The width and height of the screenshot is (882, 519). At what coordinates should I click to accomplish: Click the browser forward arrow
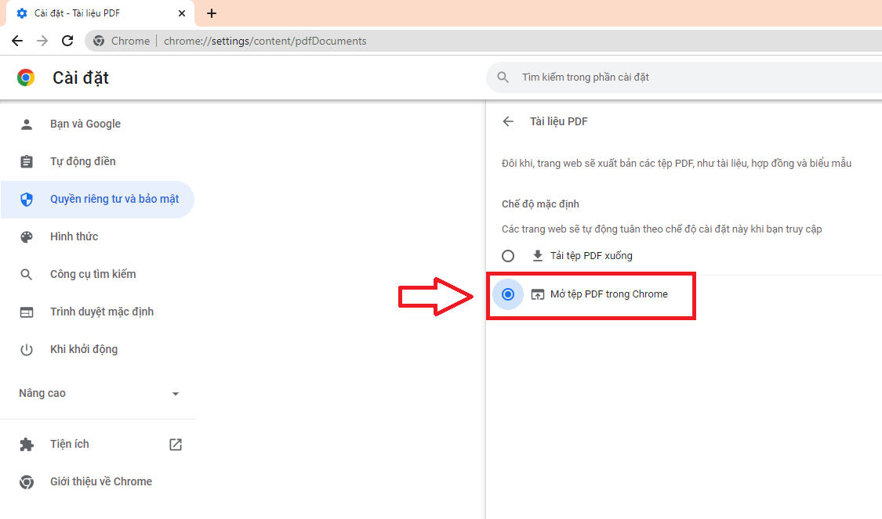(x=42, y=41)
